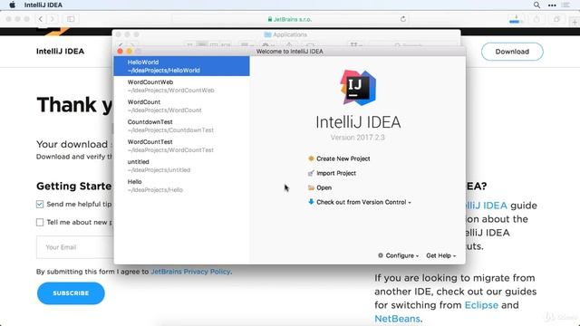Viewport: 580px width, 326px height.
Task: Click the three-dots menu bar icon
Action: tap(552, 5)
